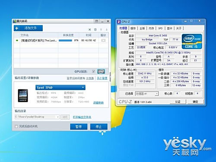Screen dimensions: 216x162
Task: Move file up with arrow icon
Action: (x=101, y=29)
